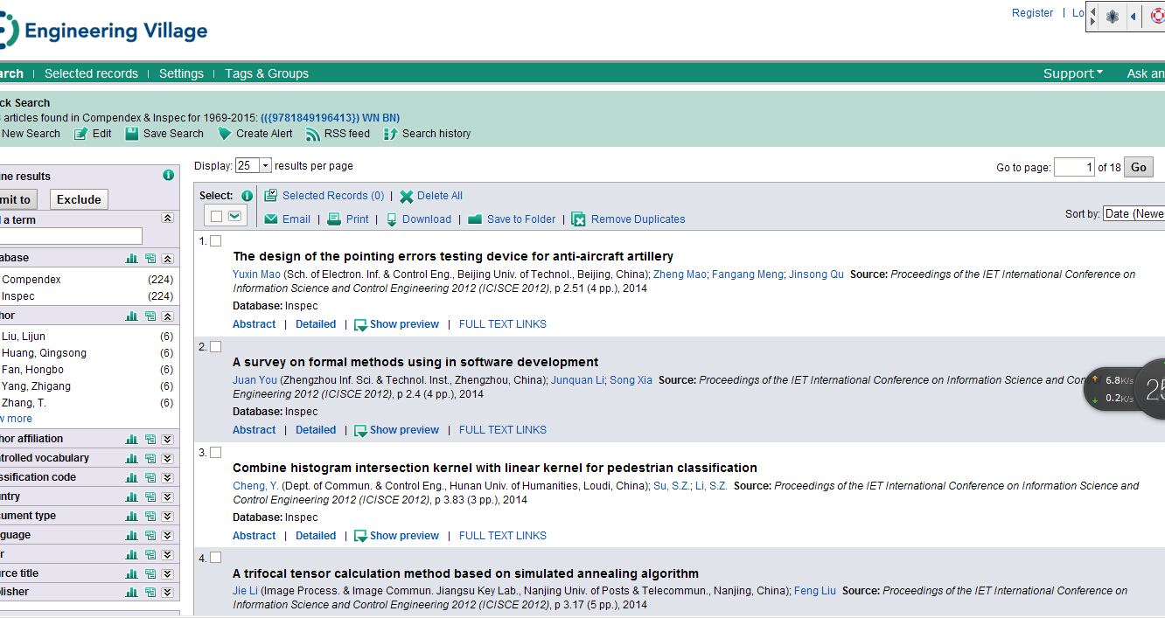The height and width of the screenshot is (618, 1165).
Task: Click the Email envelope icon
Action: coord(271,219)
